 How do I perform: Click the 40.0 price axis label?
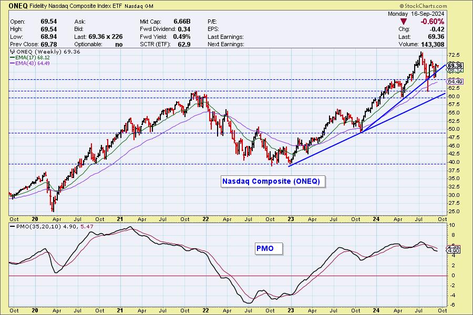coord(454,162)
